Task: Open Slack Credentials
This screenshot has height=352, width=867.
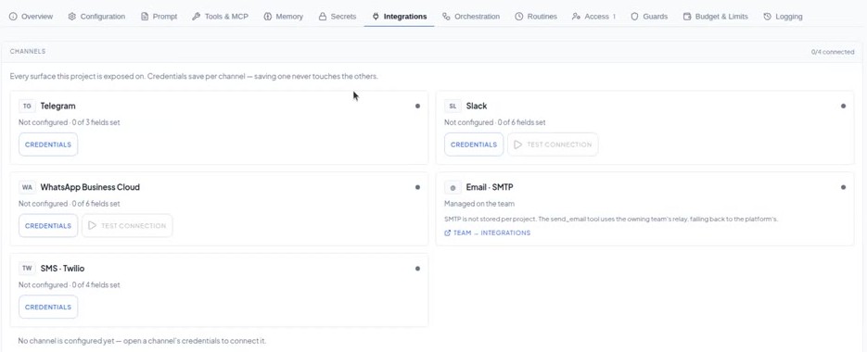Action: point(474,145)
